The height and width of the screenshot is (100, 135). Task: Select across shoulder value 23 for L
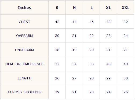92,92
